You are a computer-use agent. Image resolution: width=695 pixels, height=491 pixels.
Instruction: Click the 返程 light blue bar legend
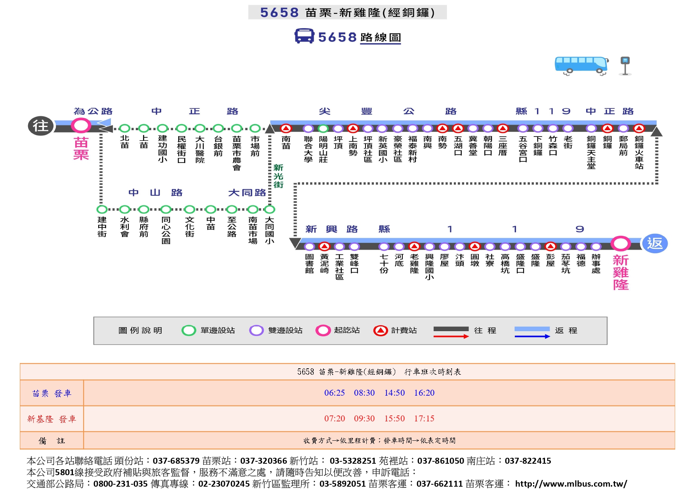(x=532, y=332)
